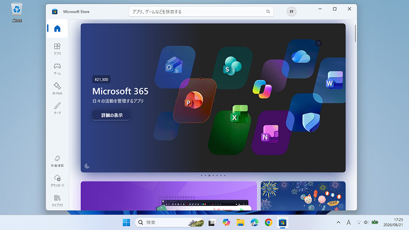Open the fireworks festival promo card
Screen dimensions: 409x230
pyautogui.click(x=303, y=196)
